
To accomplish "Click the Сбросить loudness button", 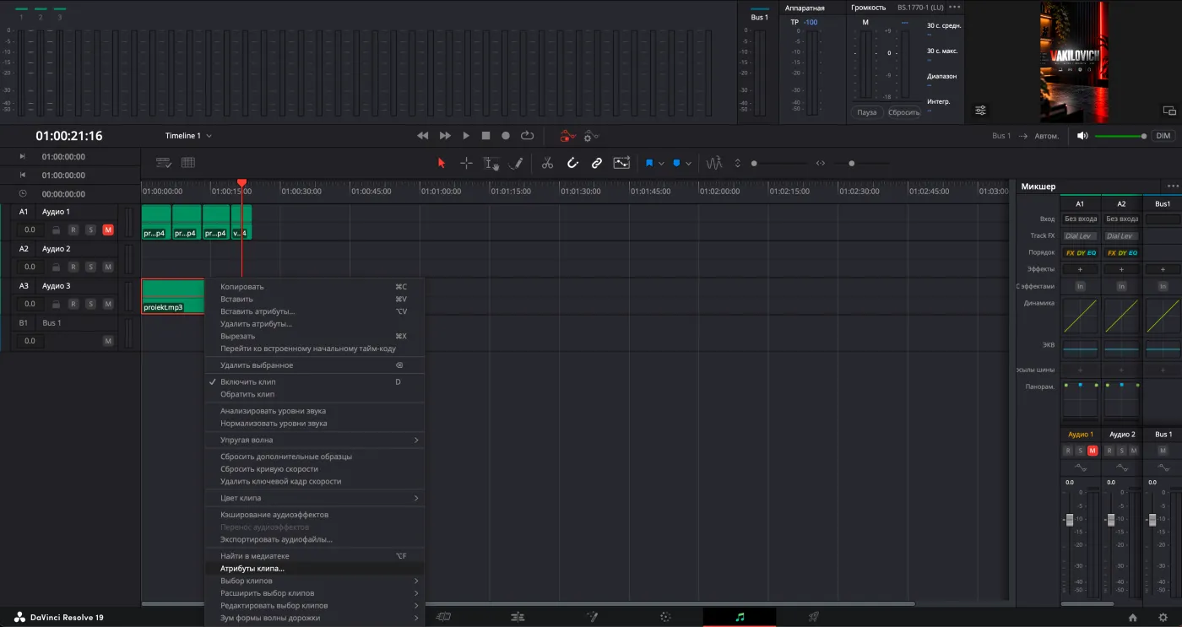I will [903, 112].
